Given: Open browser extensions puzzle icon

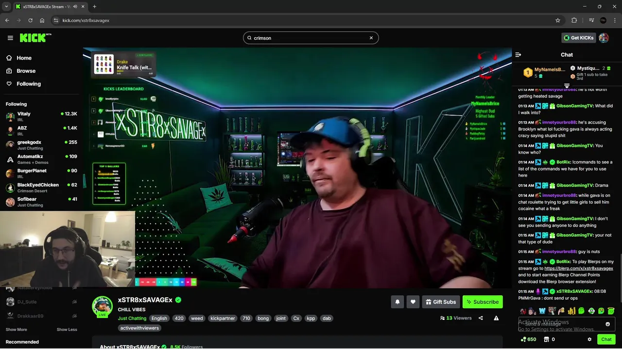Looking at the screenshot, I should [574, 20].
